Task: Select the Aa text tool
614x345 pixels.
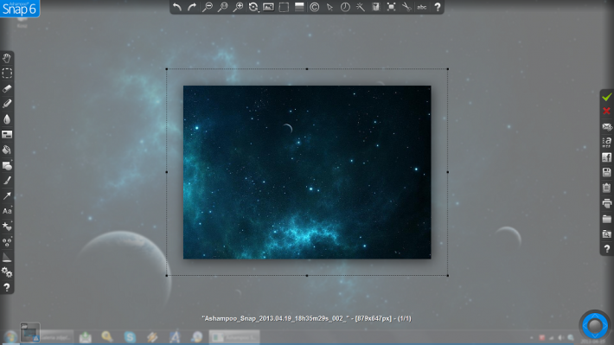Action: point(7,211)
